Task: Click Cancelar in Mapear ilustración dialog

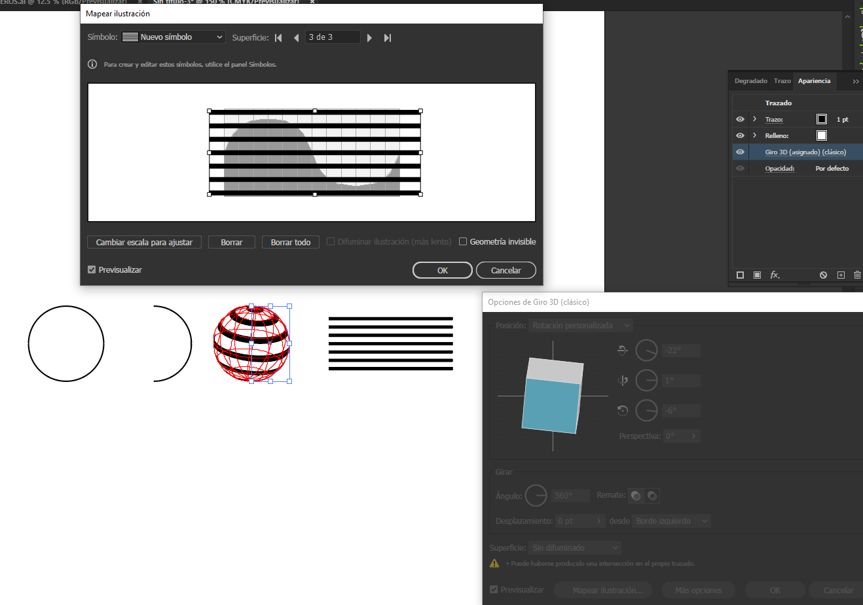Action: (x=506, y=270)
